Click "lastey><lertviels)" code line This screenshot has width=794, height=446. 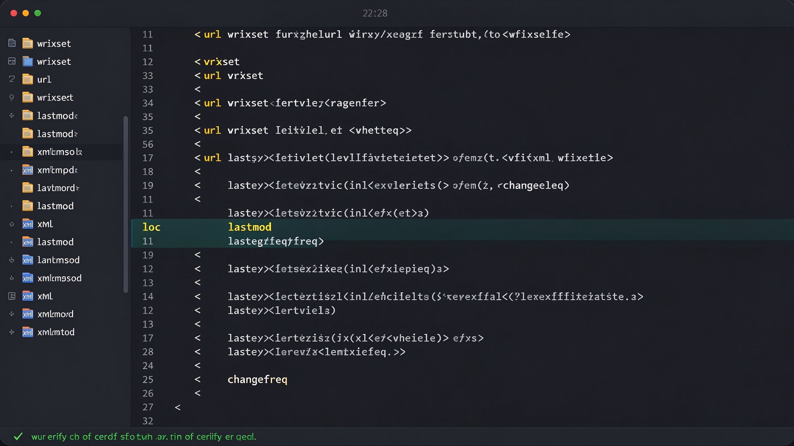[282, 310]
